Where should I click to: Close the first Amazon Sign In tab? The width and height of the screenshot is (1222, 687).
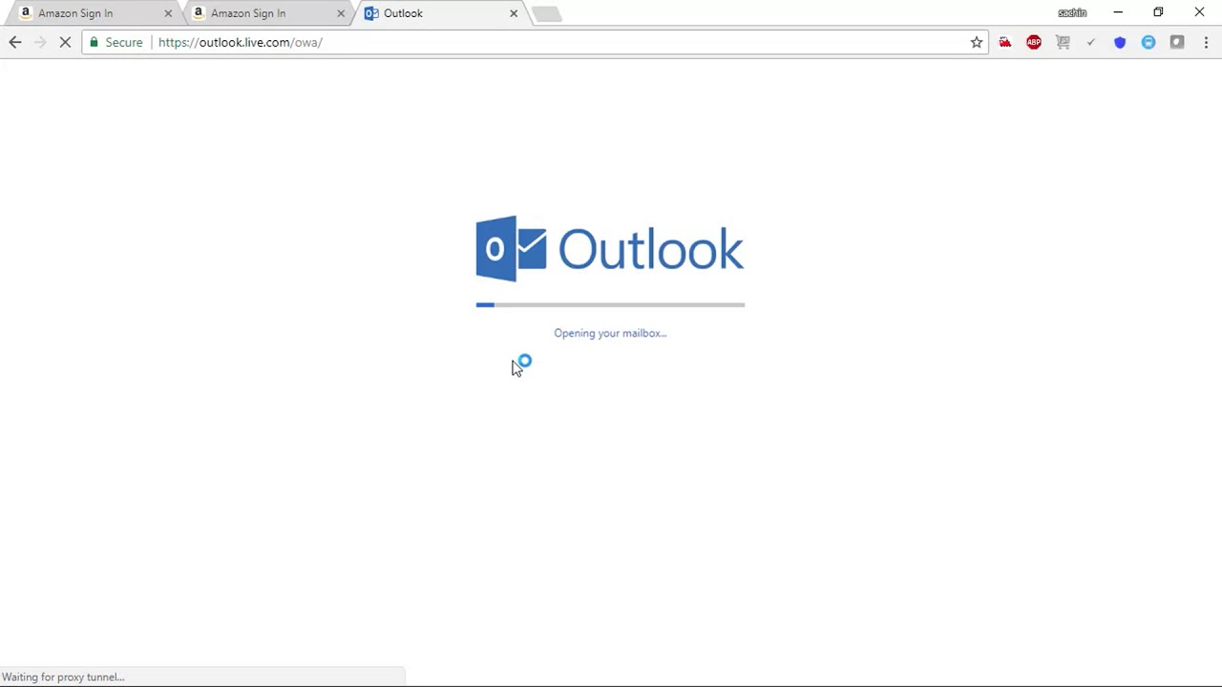(x=168, y=13)
